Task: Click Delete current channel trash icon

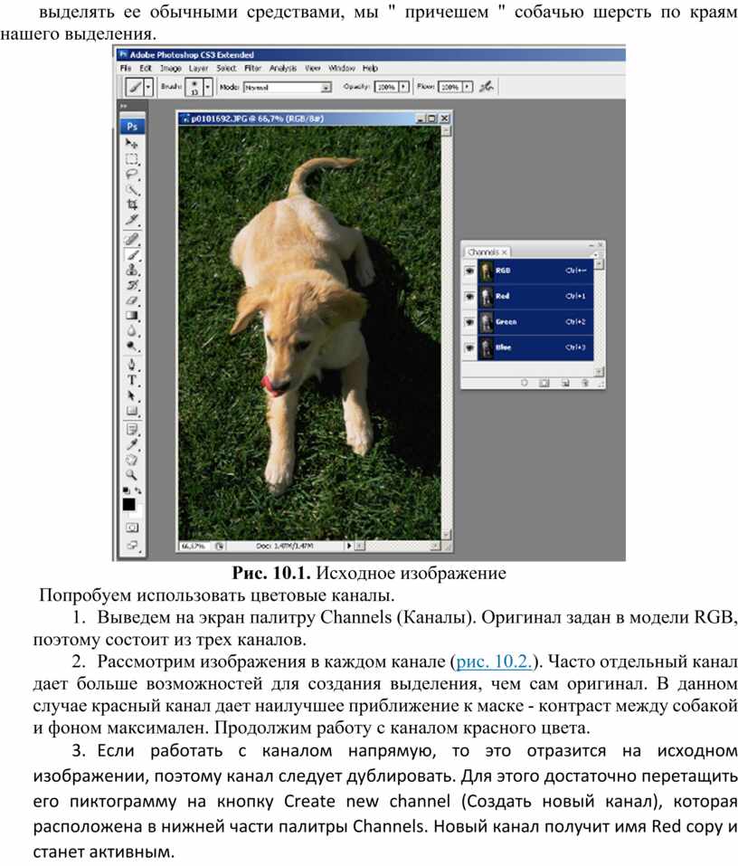Action: click(584, 383)
